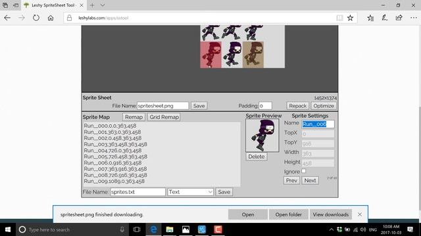The height and width of the screenshot is (236, 421).
Task: Click the Width value field
Action: 318,153
